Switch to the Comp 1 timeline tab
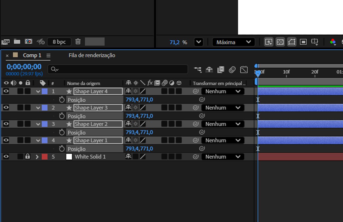343x222 pixels. point(32,55)
